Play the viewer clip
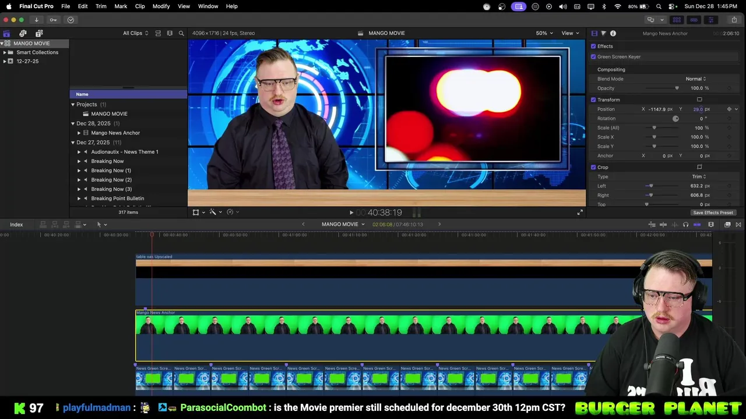The height and width of the screenshot is (419, 746). coord(351,213)
